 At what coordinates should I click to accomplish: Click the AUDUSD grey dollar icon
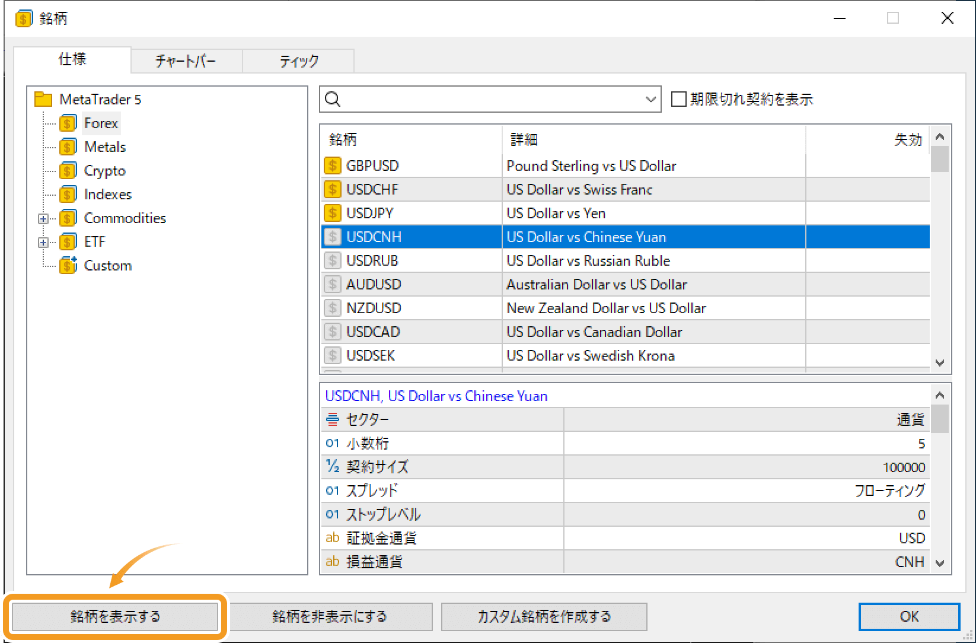coord(333,284)
